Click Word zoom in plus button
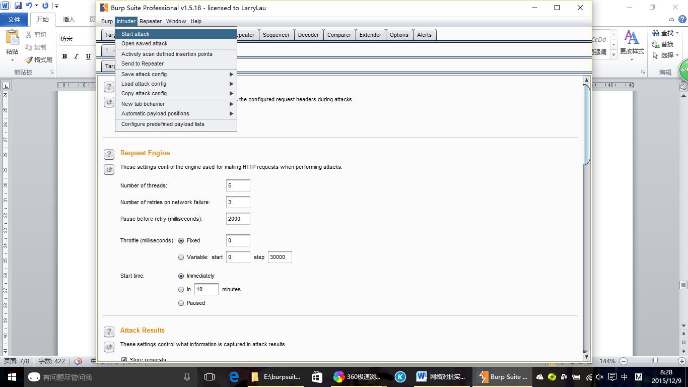688x387 pixels. click(x=681, y=361)
